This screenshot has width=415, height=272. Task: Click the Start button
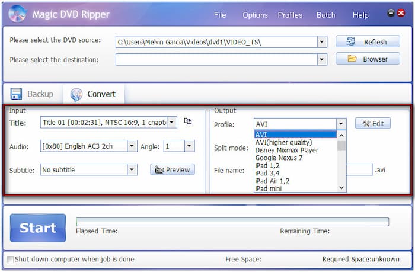38,228
